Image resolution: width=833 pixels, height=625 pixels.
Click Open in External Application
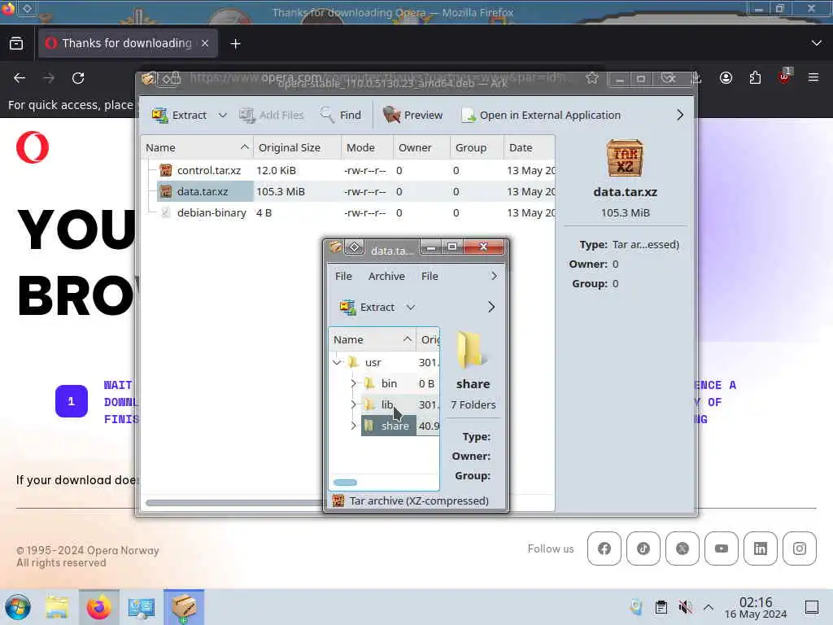(x=541, y=115)
